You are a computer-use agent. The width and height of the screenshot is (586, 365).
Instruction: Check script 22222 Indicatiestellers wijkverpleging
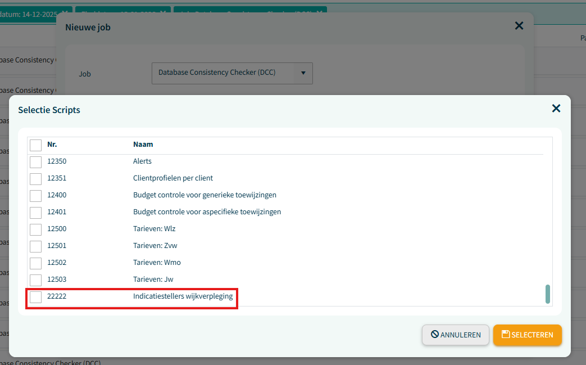click(36, 297)
